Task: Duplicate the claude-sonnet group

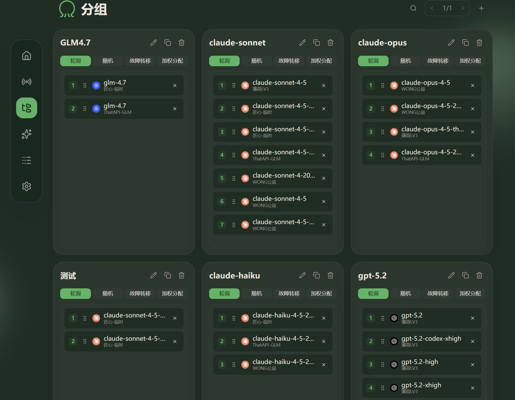Action: click(316, 43)
